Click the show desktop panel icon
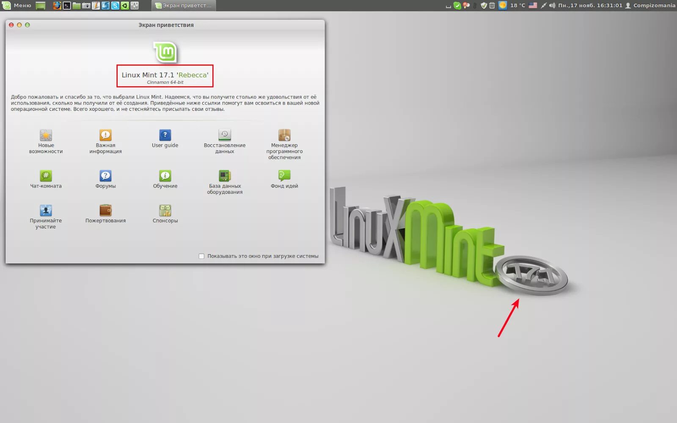Image resolution: width=677 pixels, height=423 pixels. point(41,5)
